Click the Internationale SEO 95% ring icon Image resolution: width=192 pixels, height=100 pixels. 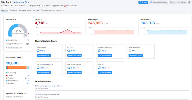[99, 51]
